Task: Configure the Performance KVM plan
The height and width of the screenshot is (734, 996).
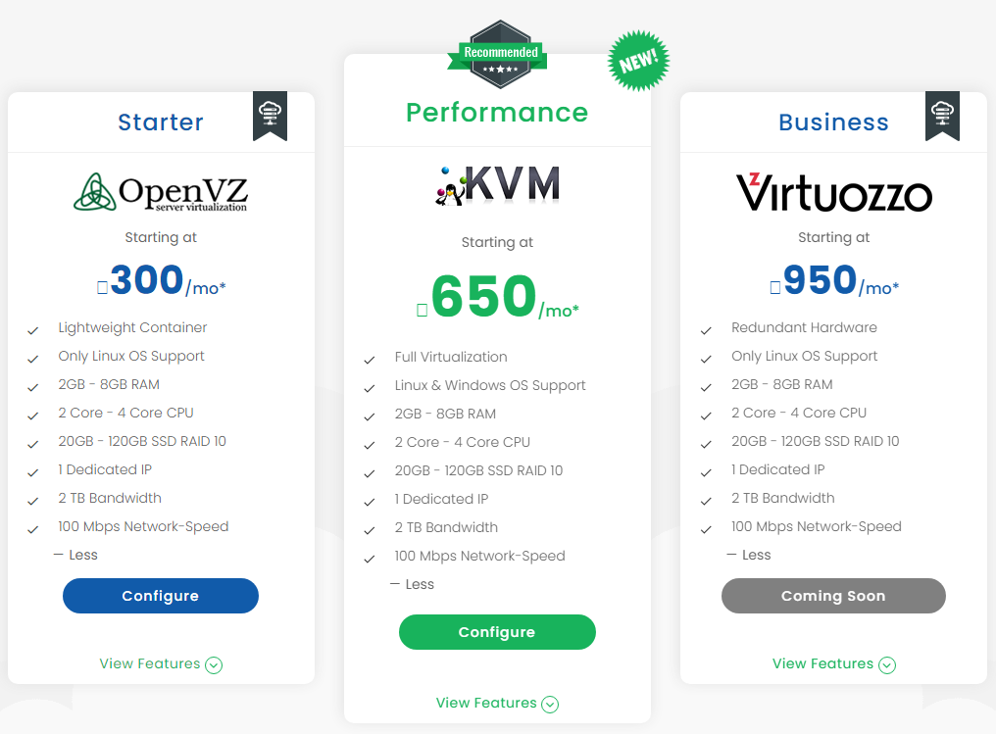Action: 497,632
